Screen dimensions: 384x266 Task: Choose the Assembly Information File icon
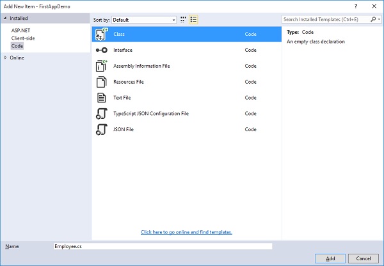click(x=101, y=66)
